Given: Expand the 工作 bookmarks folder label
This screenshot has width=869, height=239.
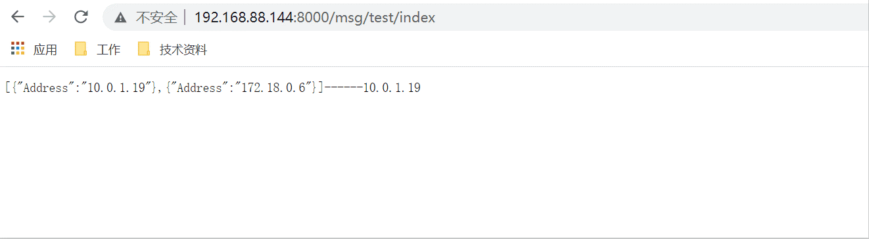Looking at the screenshot, I should (108, 49).
